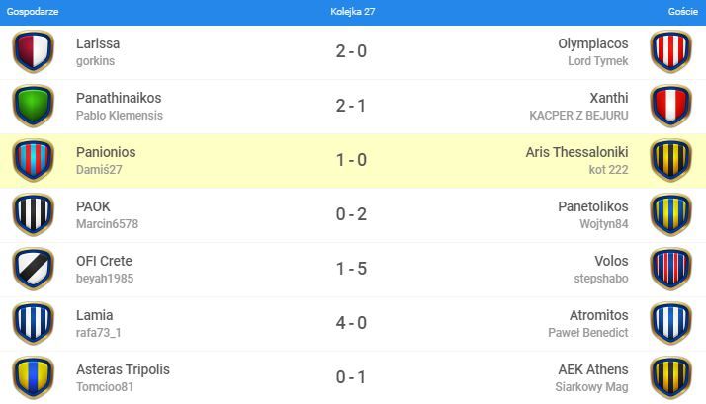Click the Olympiacos red-striped crest
The image size is (706, 404).
(x=670, y=52)
